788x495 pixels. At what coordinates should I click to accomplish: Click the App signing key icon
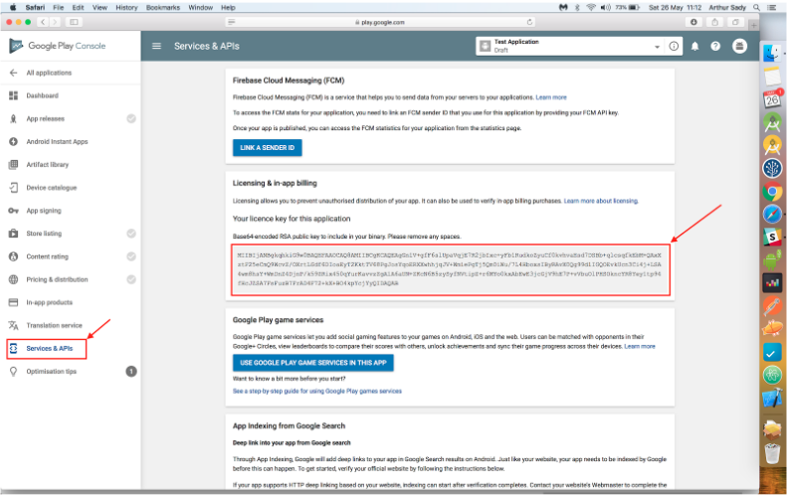[x=14, y=211]
